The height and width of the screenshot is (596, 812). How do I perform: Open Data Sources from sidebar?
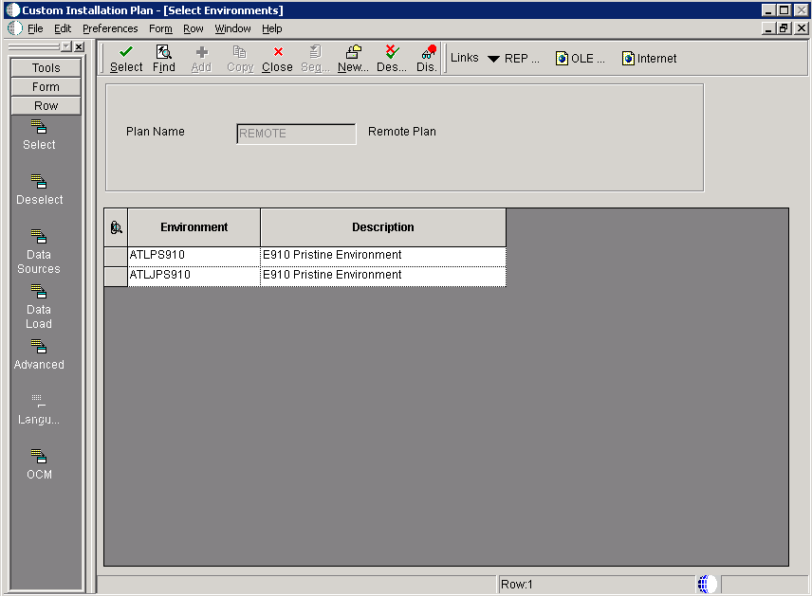39,252
